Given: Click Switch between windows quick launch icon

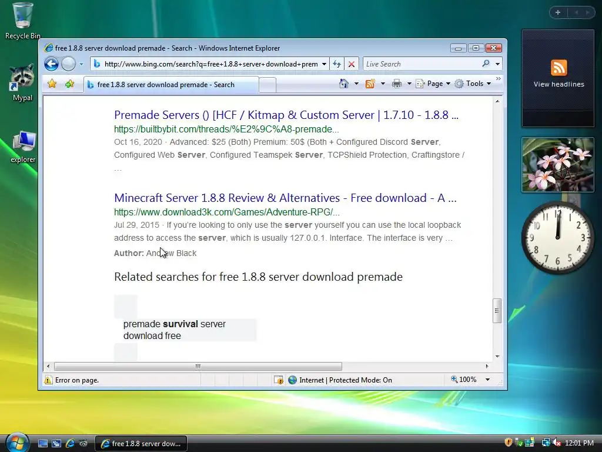Looking at the screenshot, I should [x=56, y=444].
